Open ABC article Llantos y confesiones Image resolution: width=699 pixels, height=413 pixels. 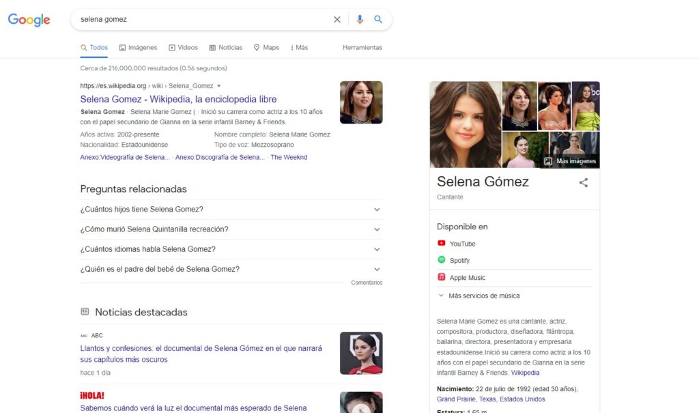pyautogui.click(x=201, y=354)
